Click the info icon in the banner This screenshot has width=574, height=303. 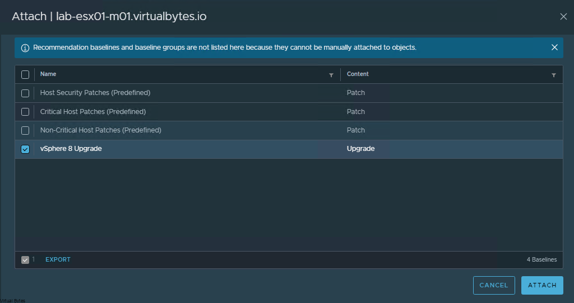click(x=25, y=48)
